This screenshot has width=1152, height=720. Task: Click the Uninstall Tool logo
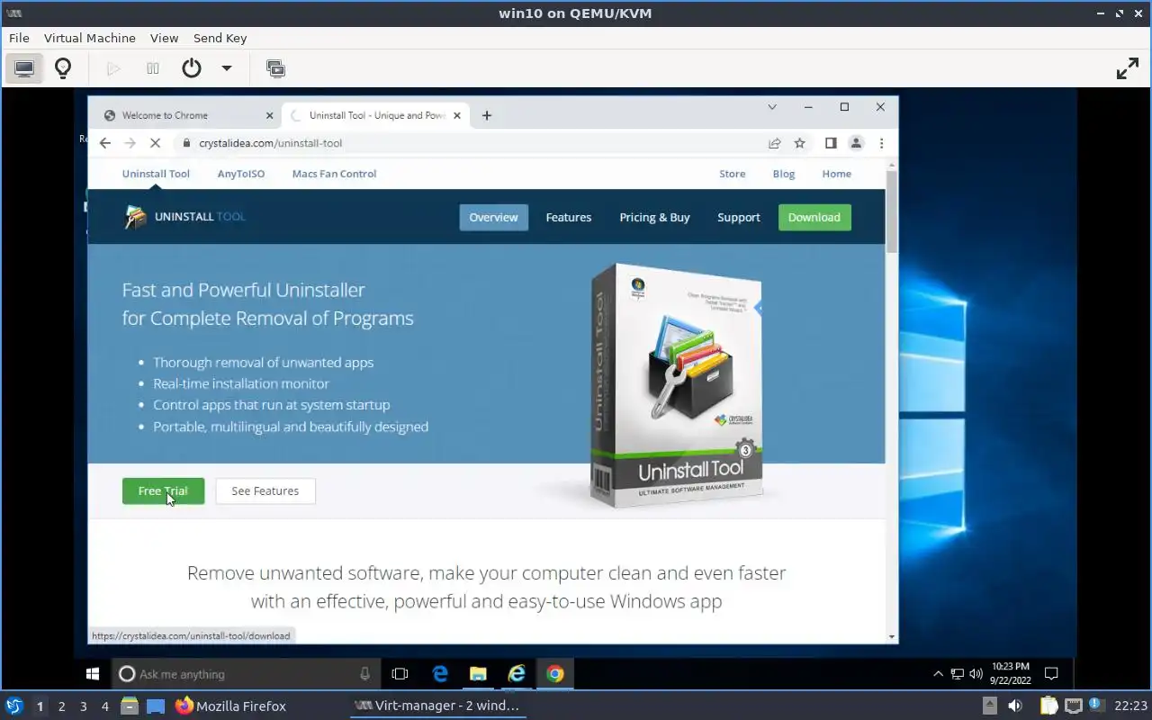184,217
